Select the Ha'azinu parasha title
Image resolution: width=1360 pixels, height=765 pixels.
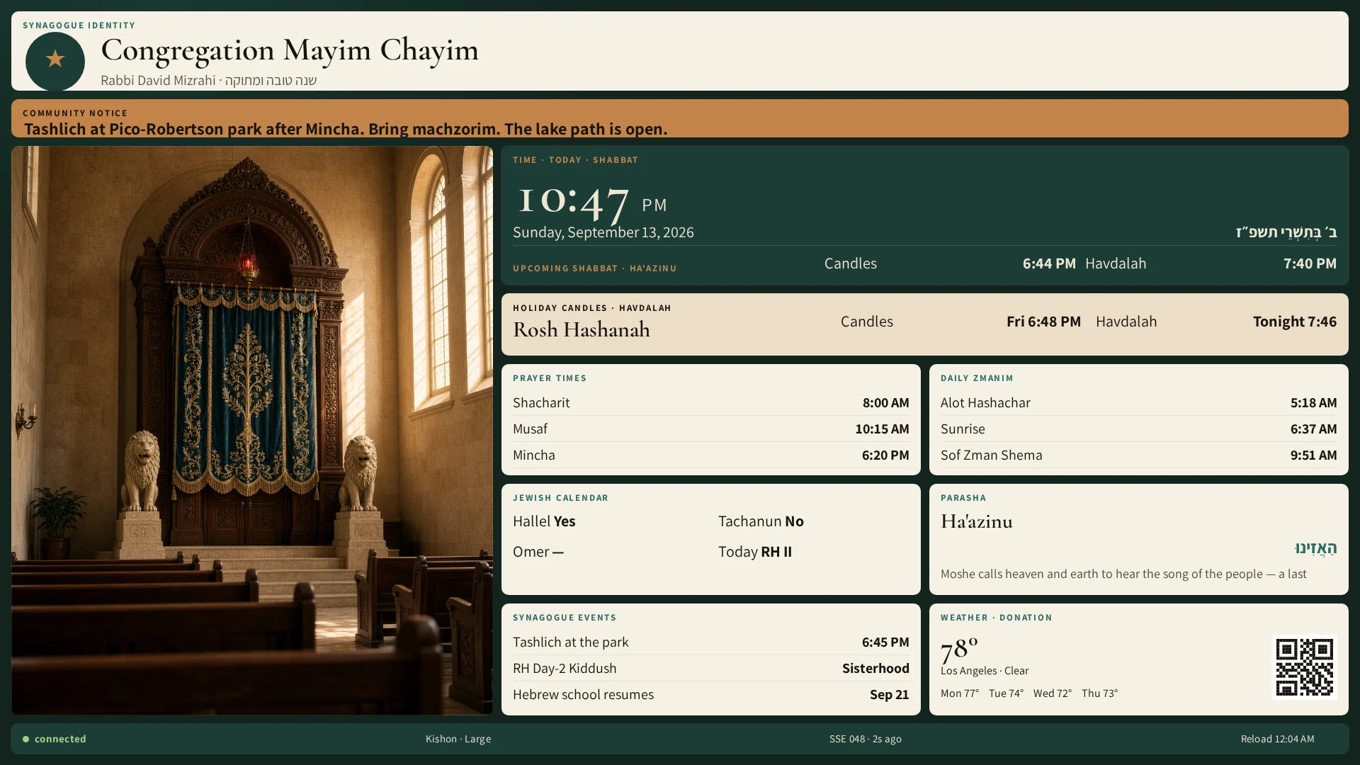coord(977,521)
